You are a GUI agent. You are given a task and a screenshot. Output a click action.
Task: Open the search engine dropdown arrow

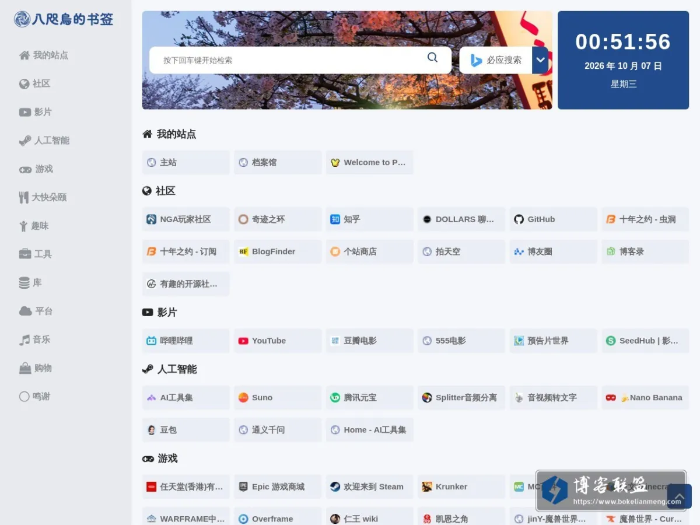point(540,60)
